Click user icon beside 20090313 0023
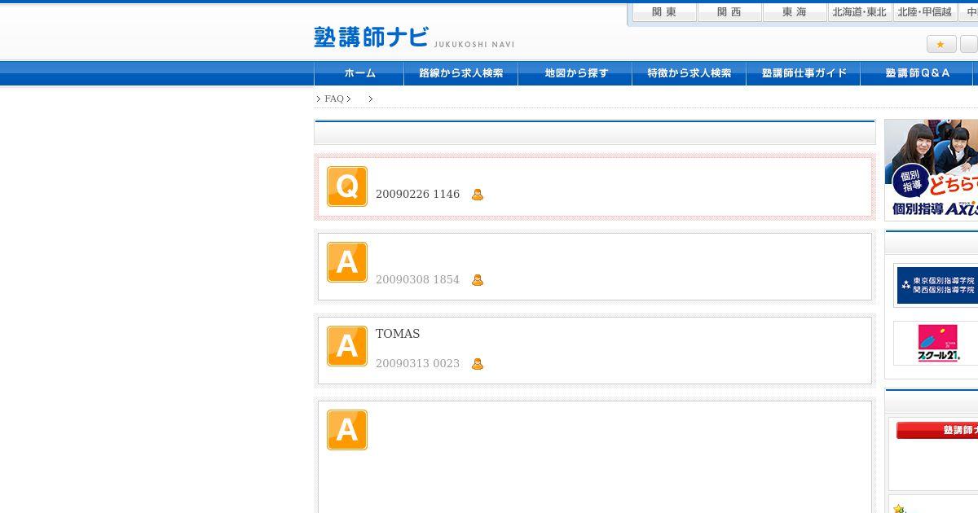 coord(478,364)
